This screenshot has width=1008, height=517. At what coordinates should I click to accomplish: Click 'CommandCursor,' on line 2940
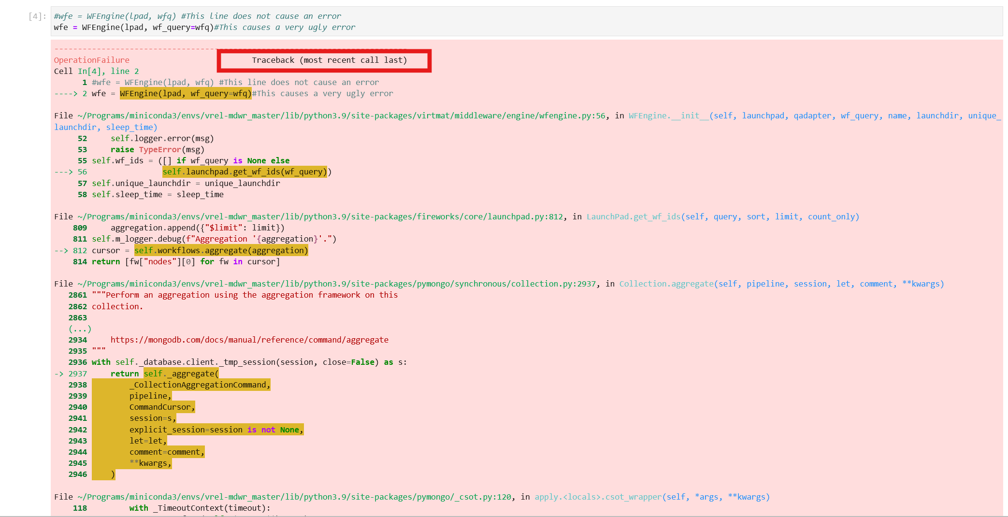tap(162, 407)
